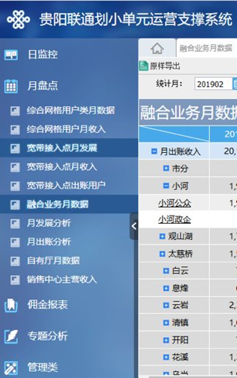Open the 小河政企 link
Image resolution: width=237 pixels, height=378 pixels.
point(174,220)
